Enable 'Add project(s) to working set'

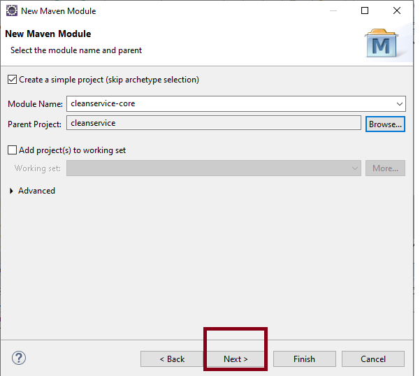[12, 150]
